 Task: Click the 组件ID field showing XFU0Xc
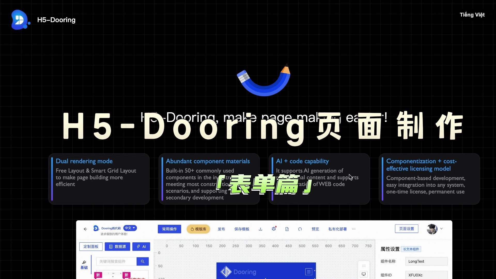[427, 275]
